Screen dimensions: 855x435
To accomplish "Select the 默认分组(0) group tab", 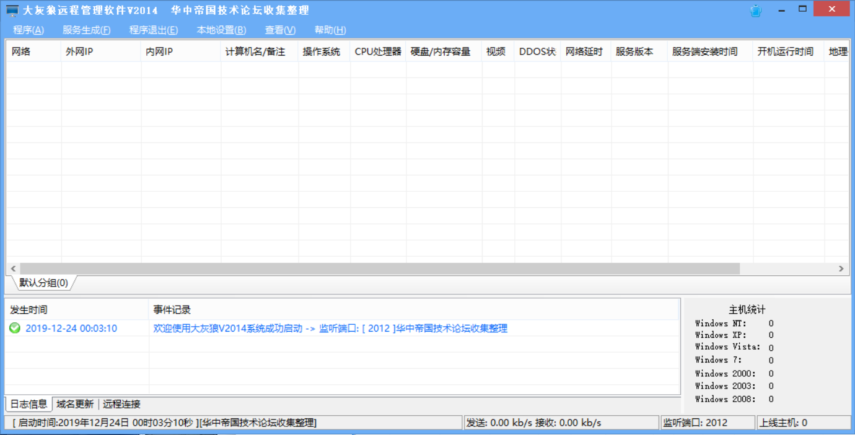I will tap(43, 283).
